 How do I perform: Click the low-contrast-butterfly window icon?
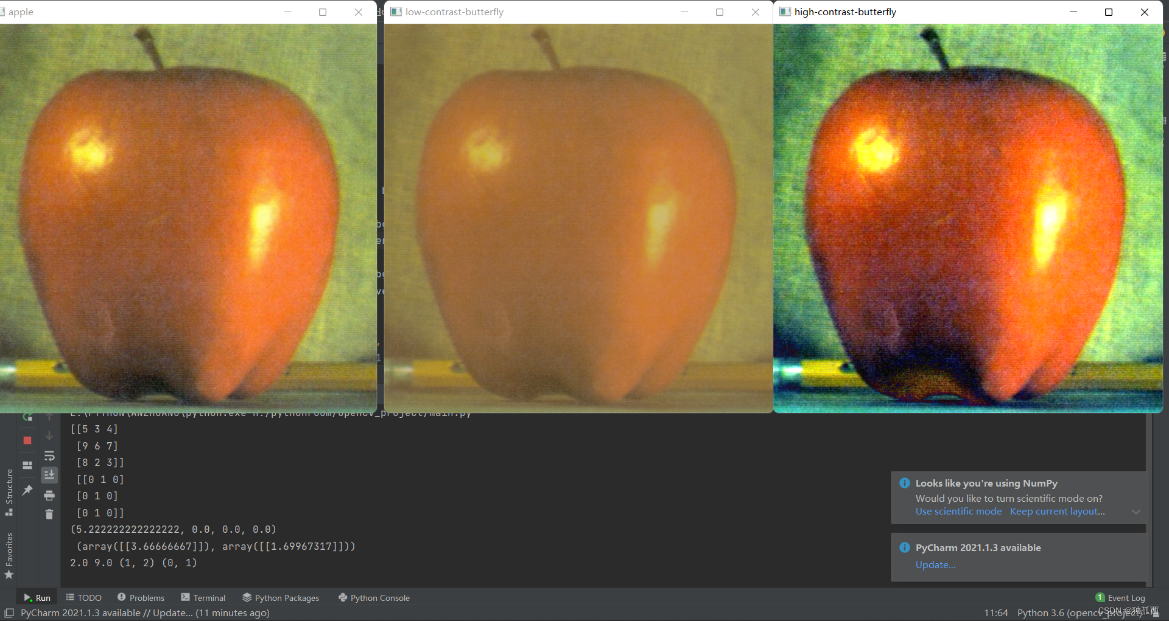(x=396, y=12)
